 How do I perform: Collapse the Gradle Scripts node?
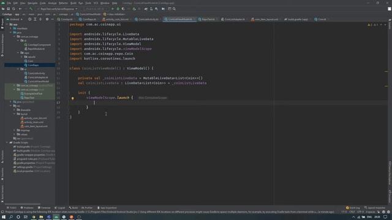(x=7, y=142)
